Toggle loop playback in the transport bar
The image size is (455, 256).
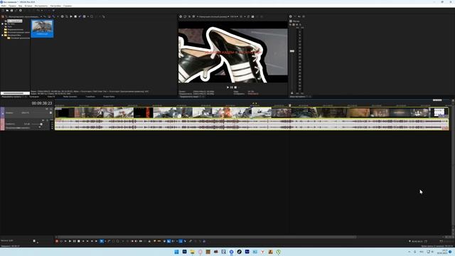[x=61, y=241]
